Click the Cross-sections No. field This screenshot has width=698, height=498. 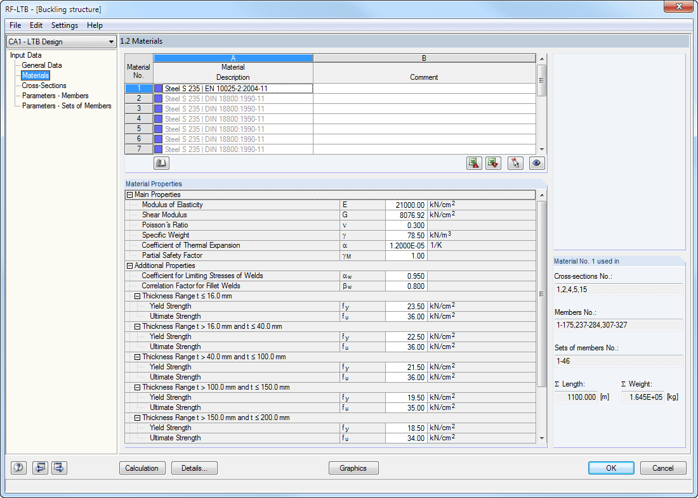618,290
